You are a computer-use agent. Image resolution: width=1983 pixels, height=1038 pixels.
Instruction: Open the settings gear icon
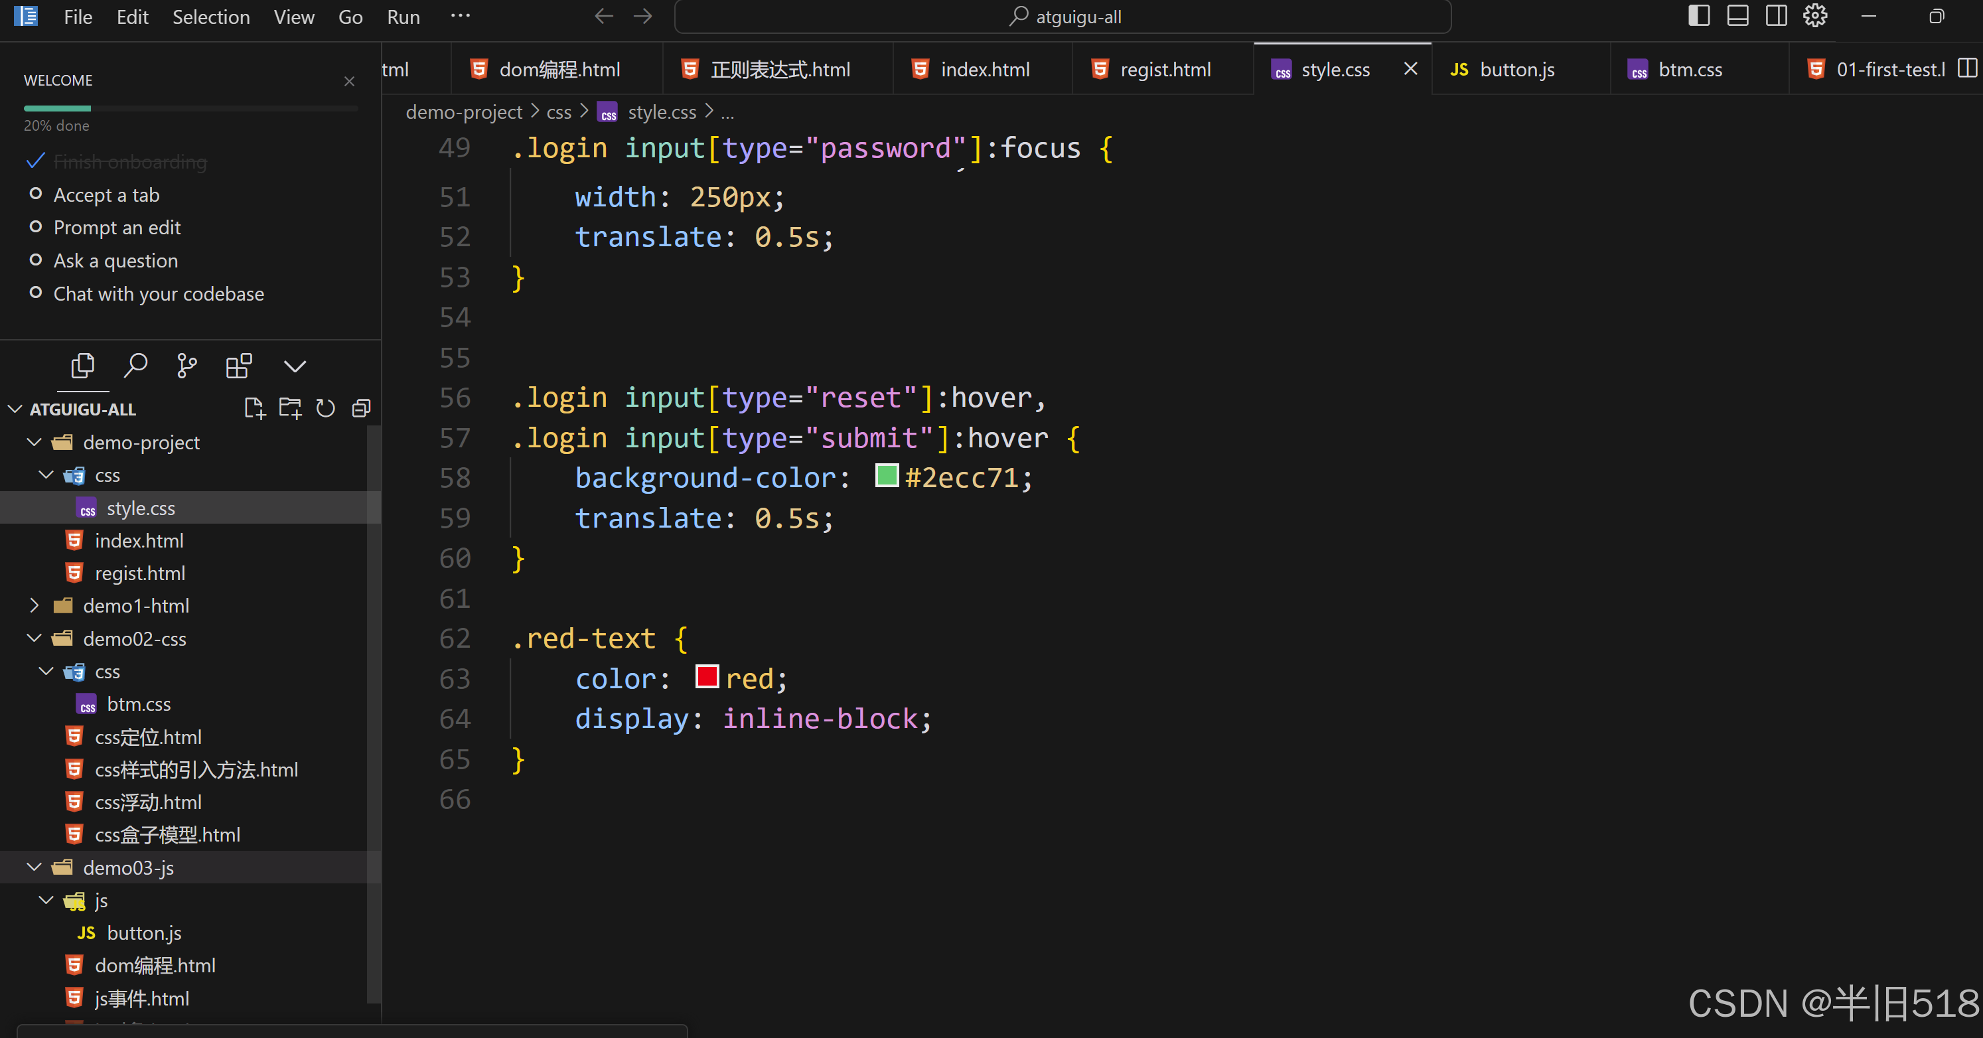[1814, 16]
